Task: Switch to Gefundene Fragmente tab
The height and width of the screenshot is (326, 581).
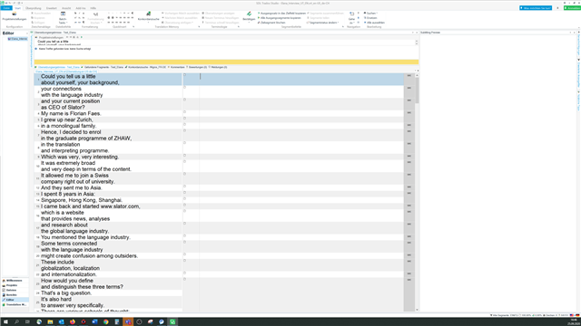Action: pyautogui.click(x=103, y=67)
